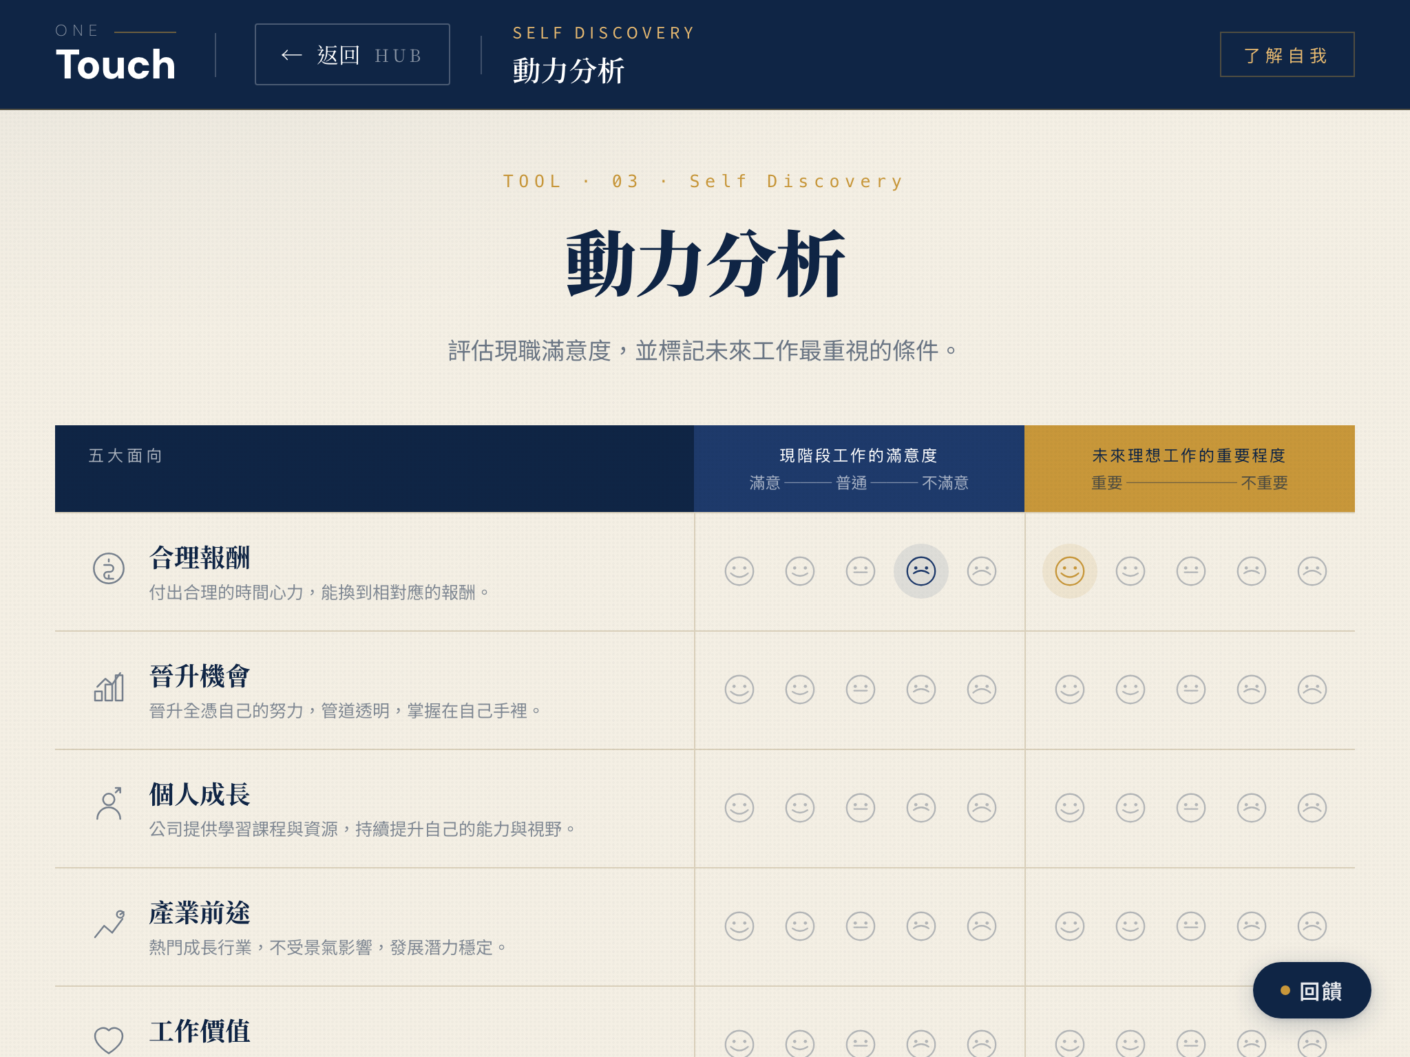The height and width of the screenshot is (1057, 1410).
Task: Rate 合理報酬 importance as least important
Action: [1312, 571]
